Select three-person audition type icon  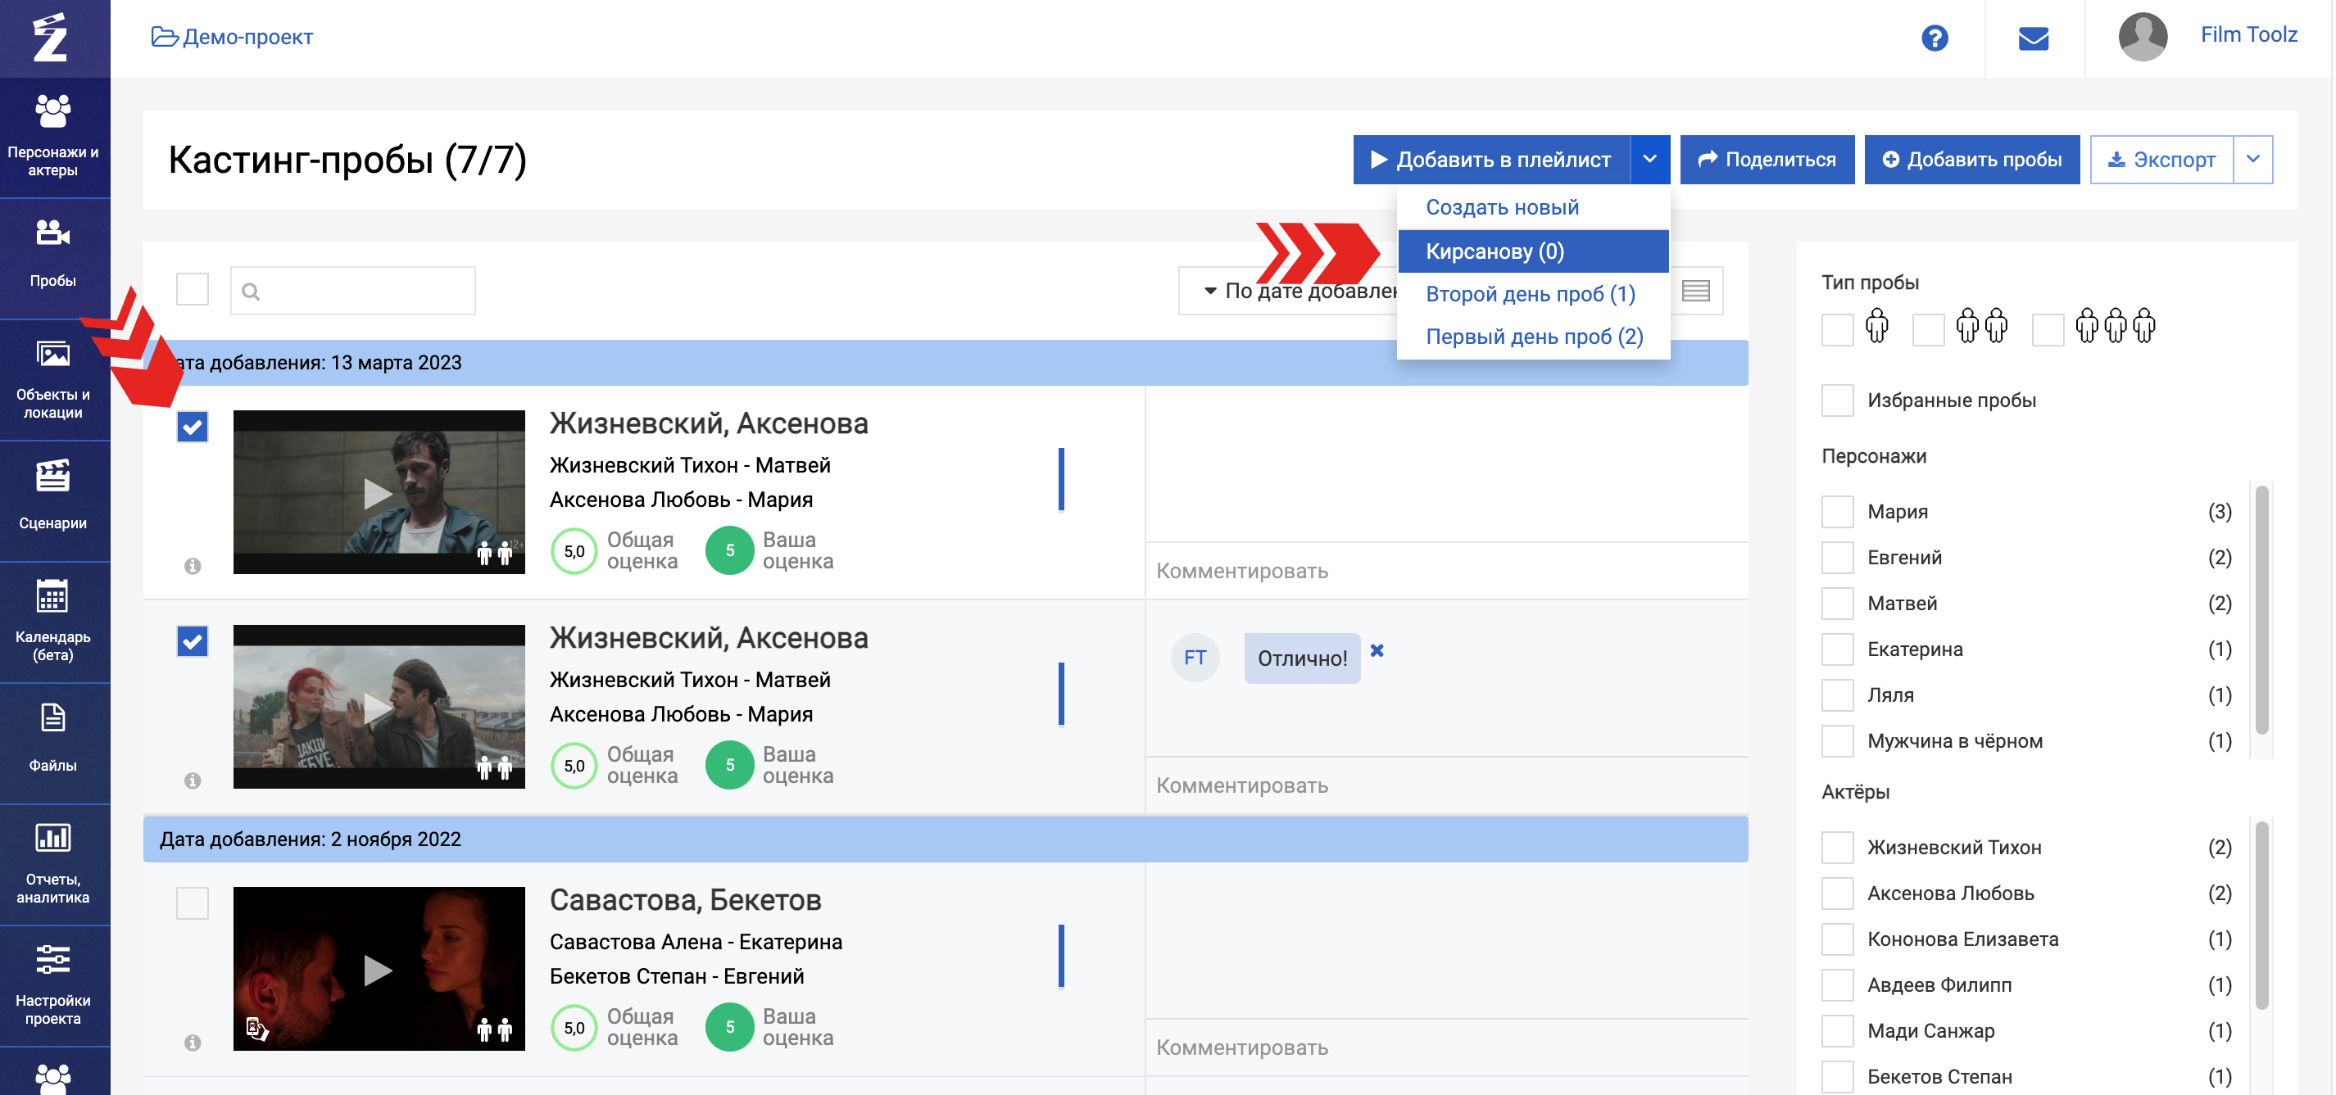pyautogui.click(x=2116, y=325)
